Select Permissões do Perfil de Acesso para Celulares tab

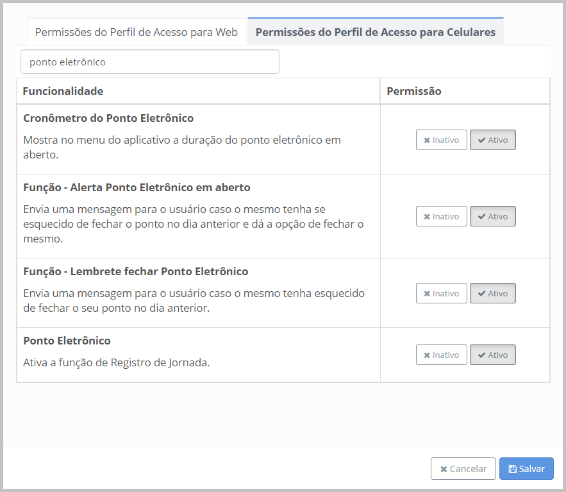(375, 32)
